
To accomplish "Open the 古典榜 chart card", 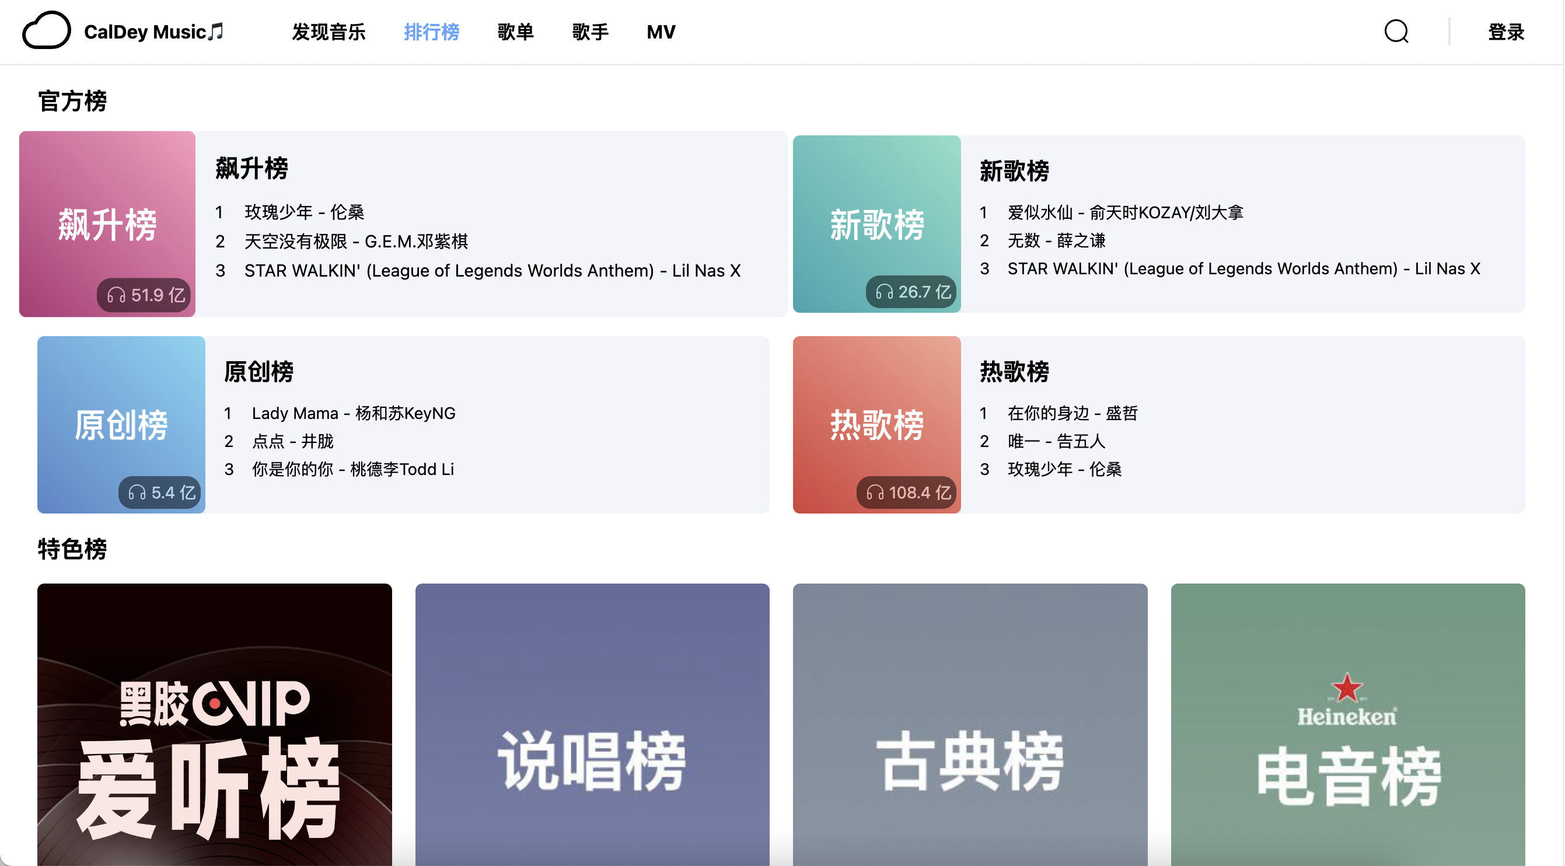I will click(970, 723).
